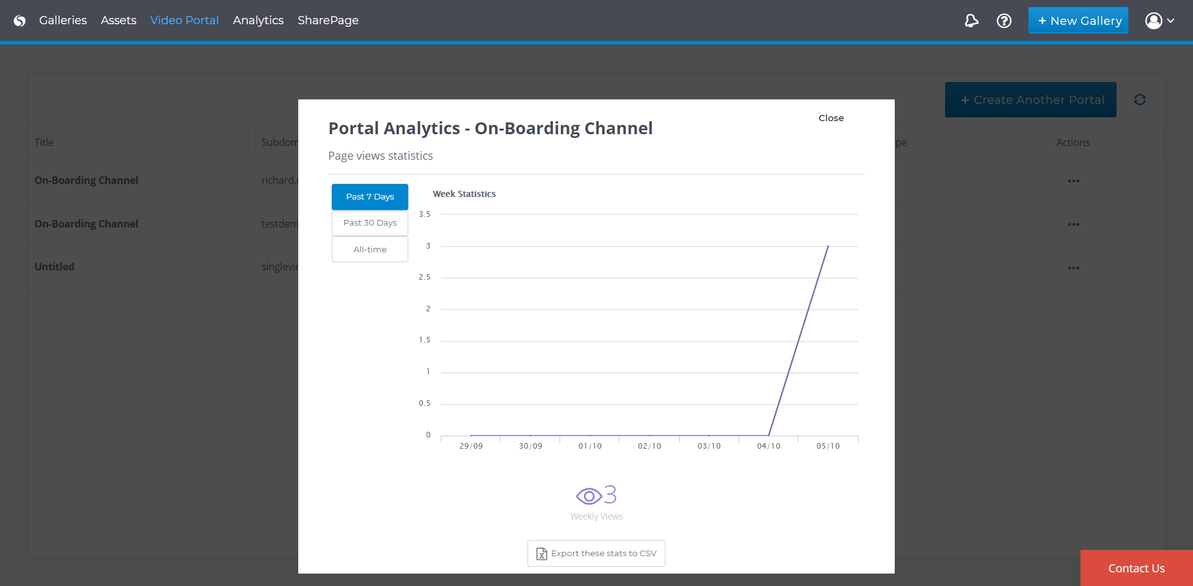1193x586 pixels.
Task: Open the SharePage nav item
Action: [328, 21]
